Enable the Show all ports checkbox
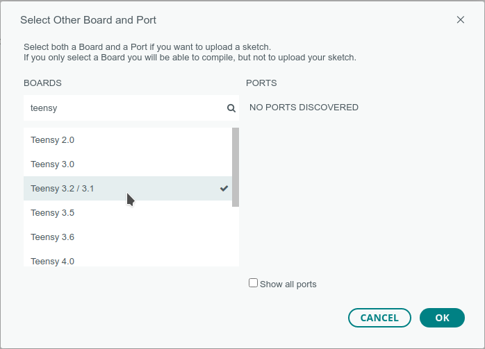Viewport: 485px width, 349px height. coord(253,283)
